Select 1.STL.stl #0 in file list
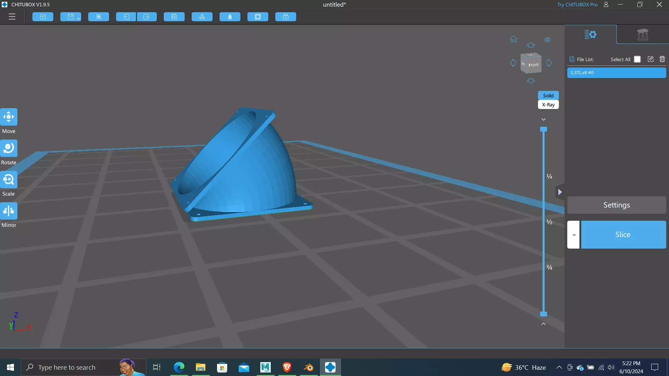 point(616,73)
